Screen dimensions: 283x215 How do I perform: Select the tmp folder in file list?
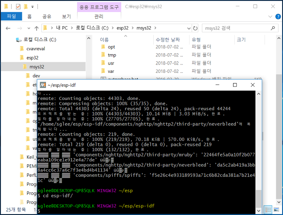(112, 55)
